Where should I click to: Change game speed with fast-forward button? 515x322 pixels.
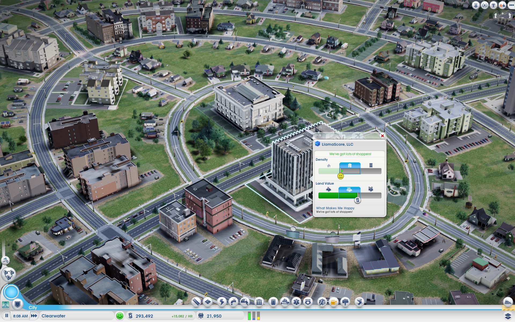coord(34,316)
